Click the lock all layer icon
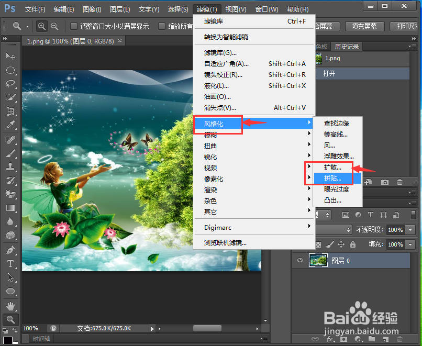Image resolution: width=422 pixels, height=346 pixels. pyautogui.click(x=352, y=244)
